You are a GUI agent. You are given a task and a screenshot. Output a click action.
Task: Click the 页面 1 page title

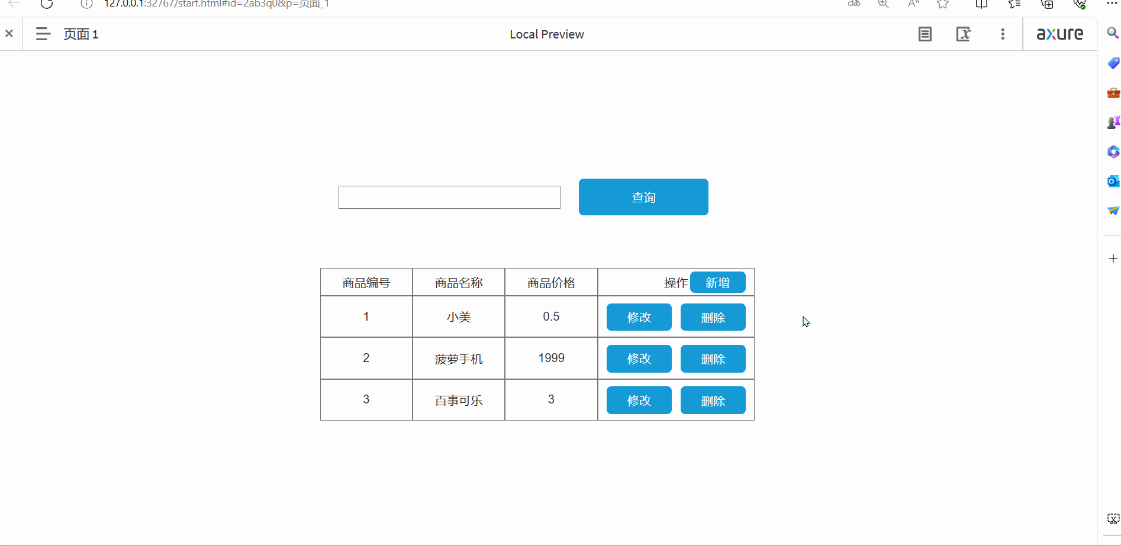pos(80,34)
